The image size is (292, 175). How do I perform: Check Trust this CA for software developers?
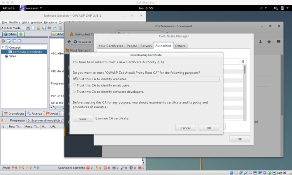75,92
